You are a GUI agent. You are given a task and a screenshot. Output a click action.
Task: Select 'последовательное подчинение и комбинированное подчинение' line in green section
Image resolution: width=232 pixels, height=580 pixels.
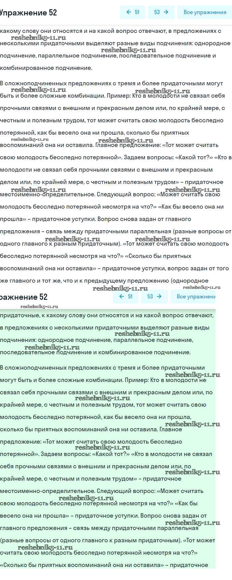(95, 352)
